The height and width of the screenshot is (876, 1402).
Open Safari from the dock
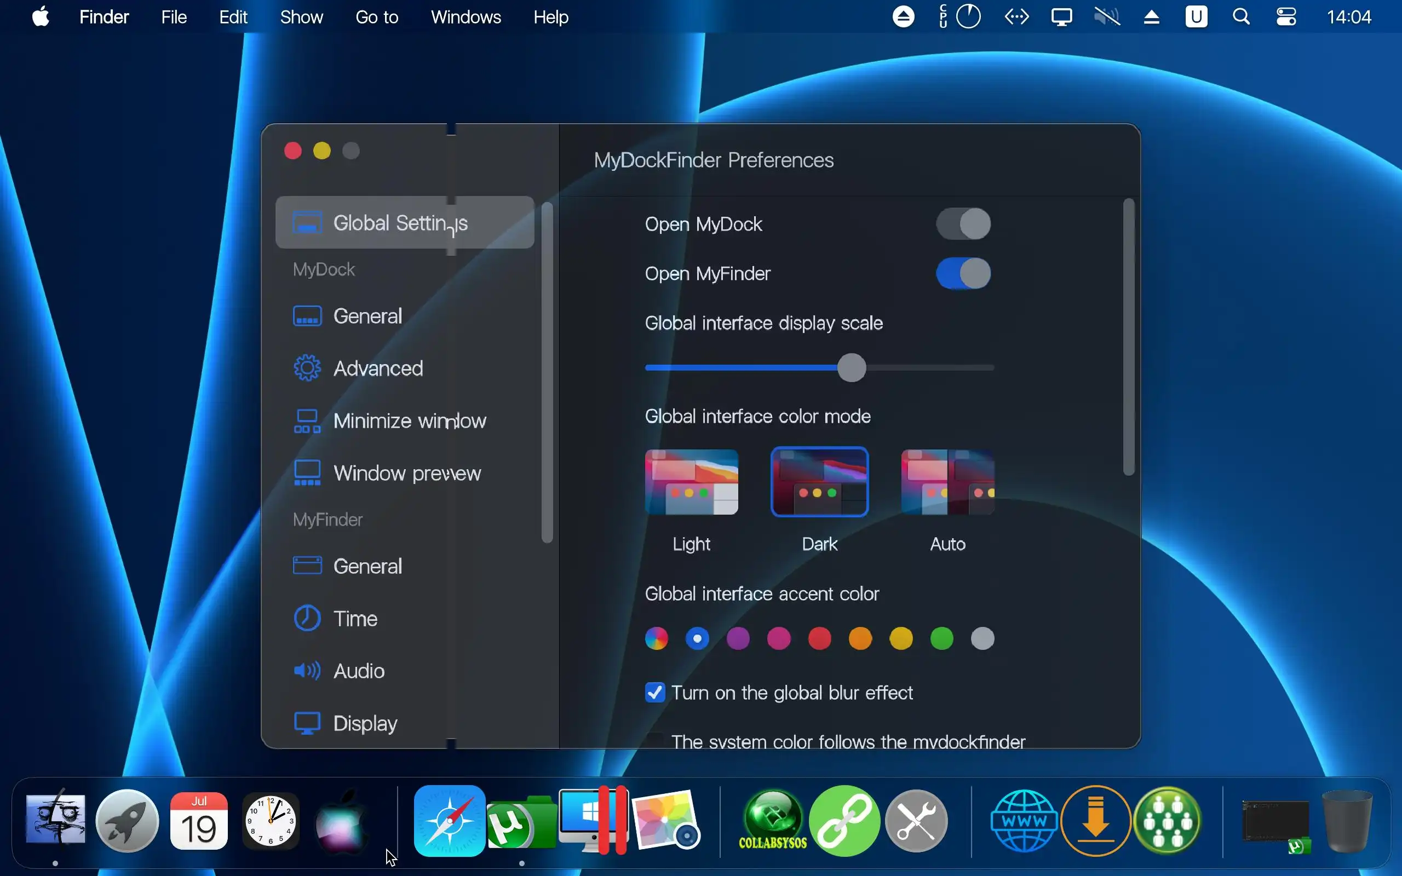(x=449, y=821)
